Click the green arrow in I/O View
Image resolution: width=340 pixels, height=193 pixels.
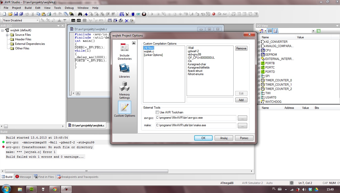tap(319, 31)
